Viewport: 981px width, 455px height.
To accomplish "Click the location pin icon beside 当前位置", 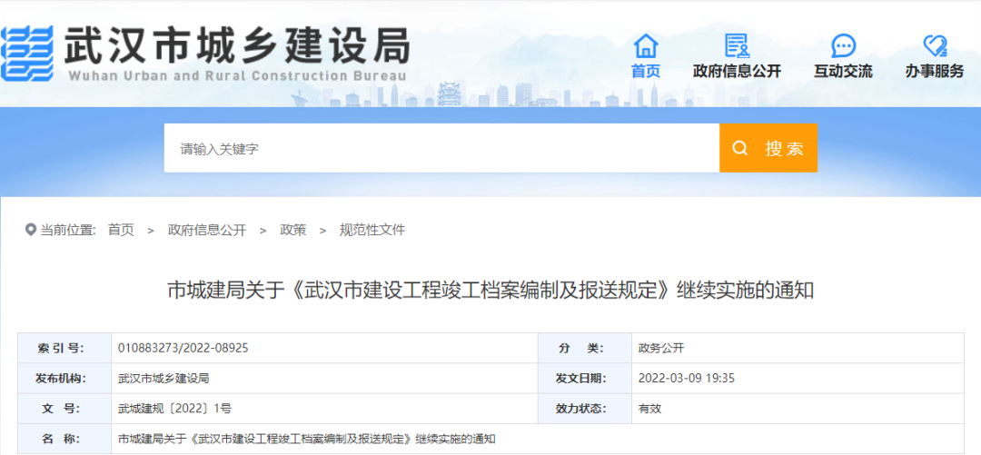I will [31, 230].
